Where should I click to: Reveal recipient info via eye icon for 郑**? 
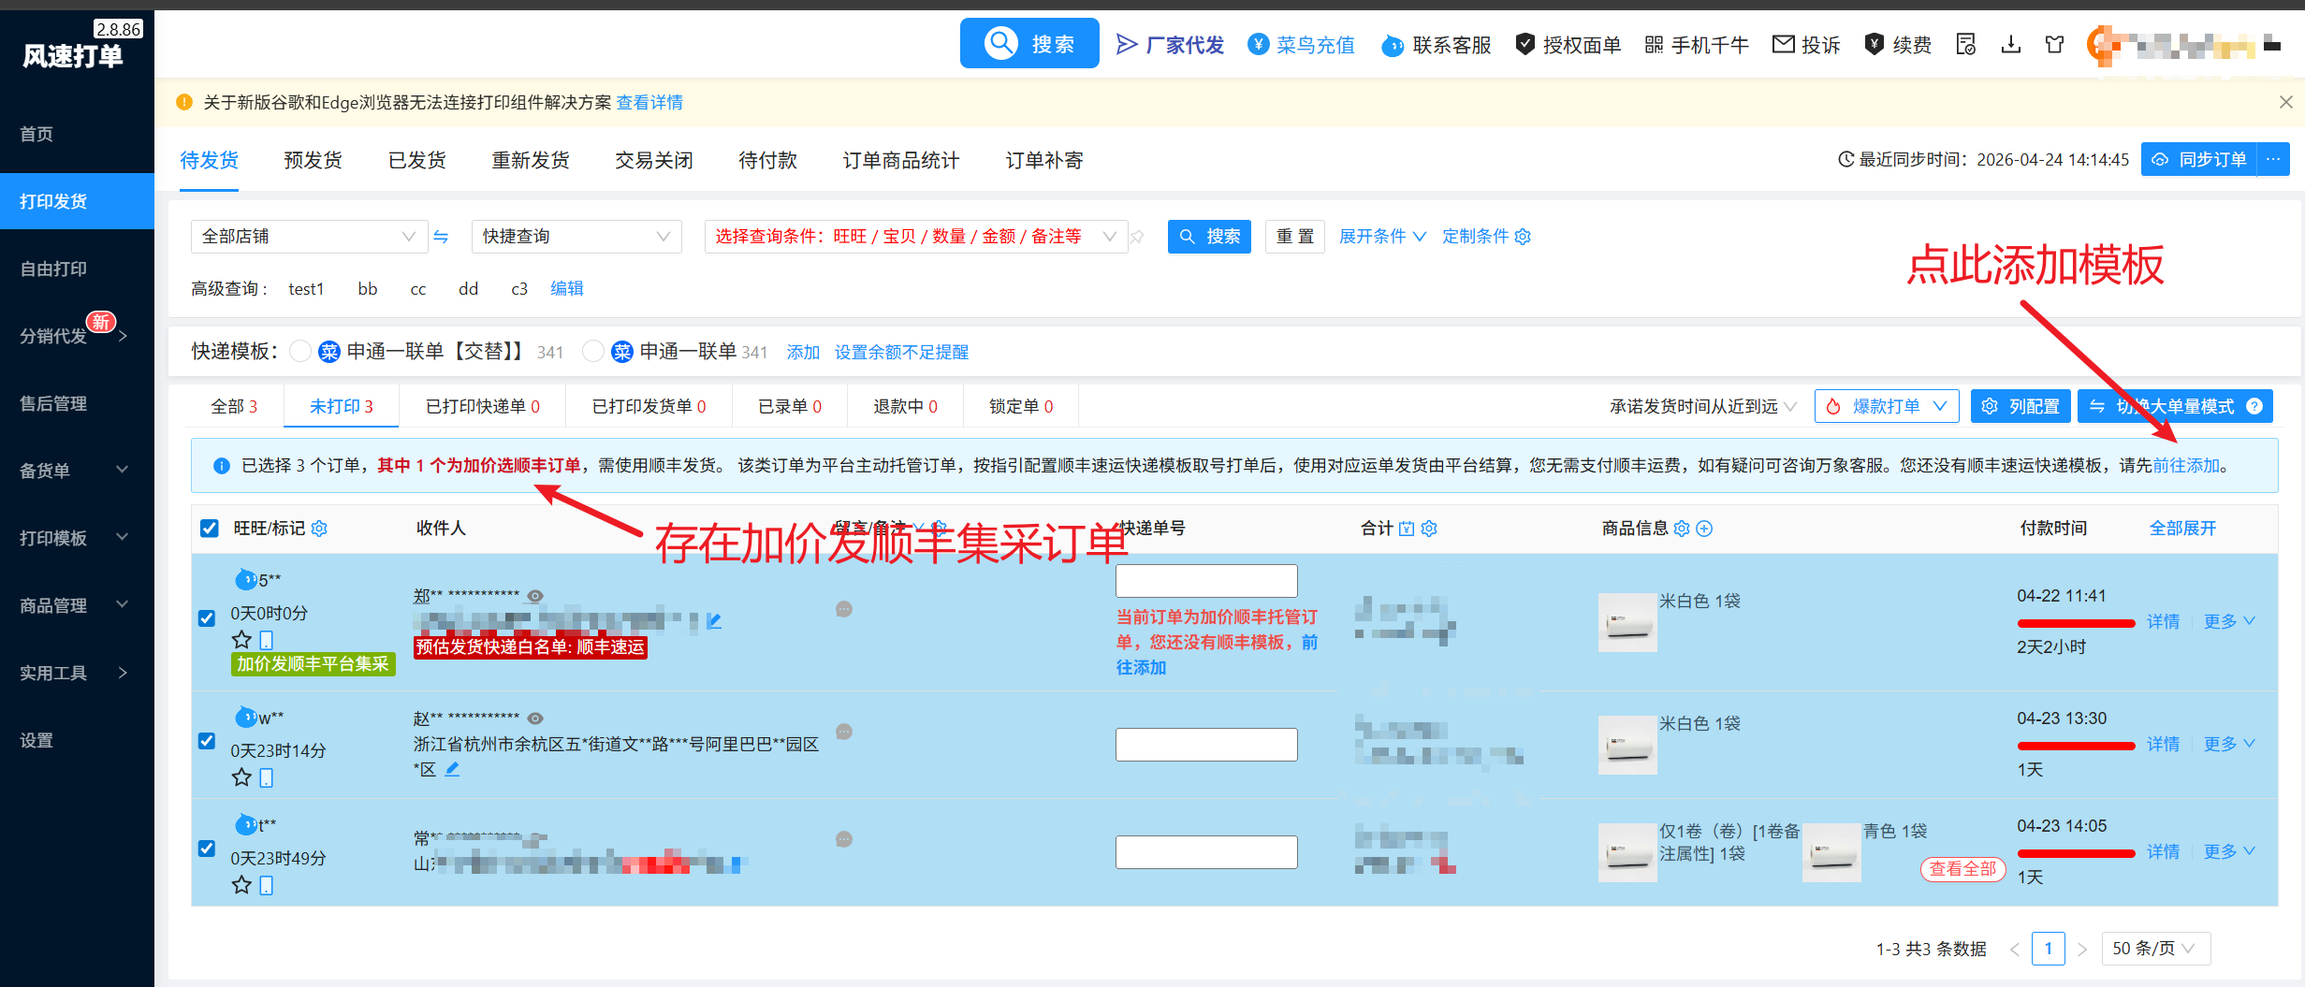point(535,596)
